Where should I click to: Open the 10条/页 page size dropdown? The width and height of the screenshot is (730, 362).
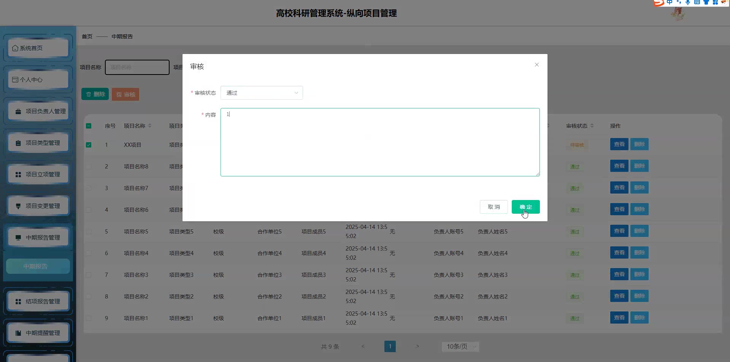460,346
